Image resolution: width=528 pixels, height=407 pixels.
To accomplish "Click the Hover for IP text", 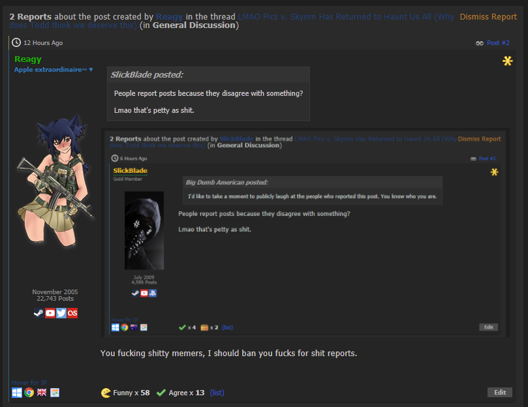I will [x=29, y=382].
